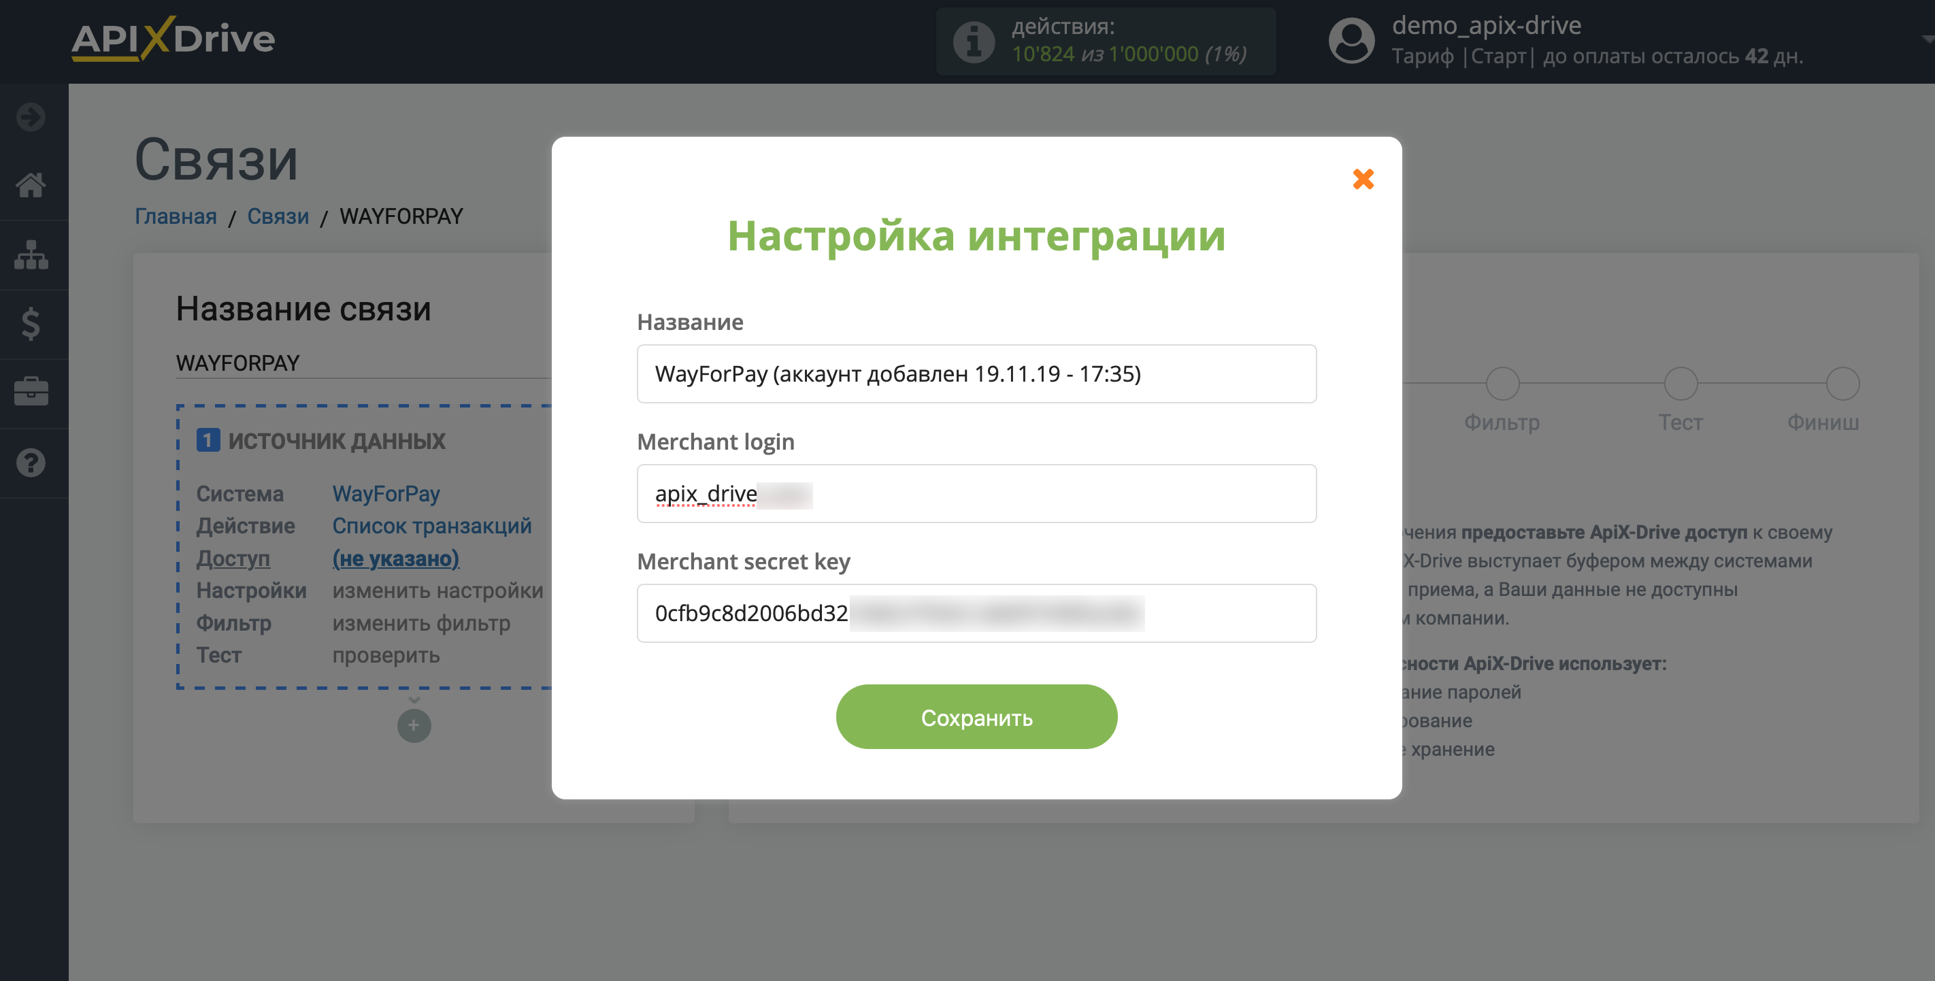Click the connection name field WAYFORPAY
The height and width of the screenshot is (981, 1935).
(x=363, y=363)
